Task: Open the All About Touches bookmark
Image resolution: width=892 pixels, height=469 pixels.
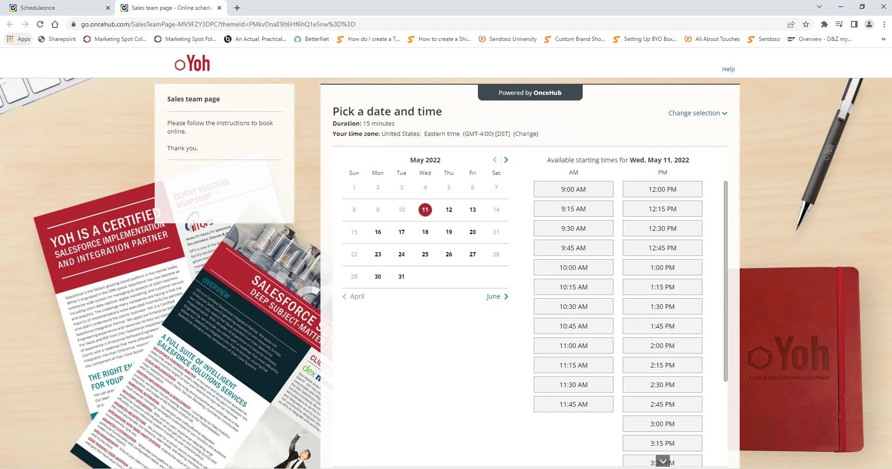Action: click(x=712, y=39)
